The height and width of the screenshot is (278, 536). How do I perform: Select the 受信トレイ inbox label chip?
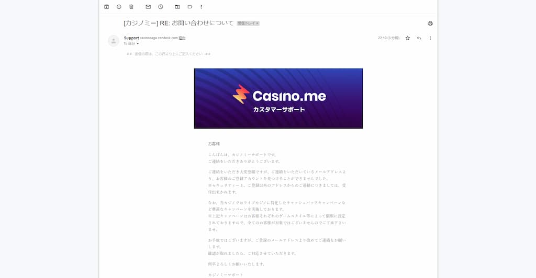[247, 24]
